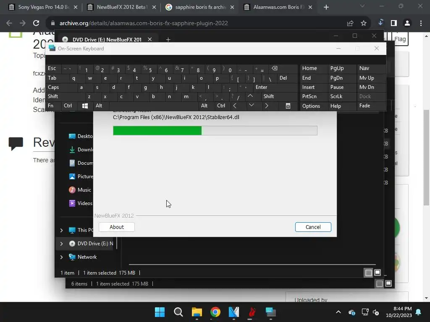Switch to the Sony Vegas Pro 14.0 tab
This screenshot has width=430, height=322.
[43, 7]
